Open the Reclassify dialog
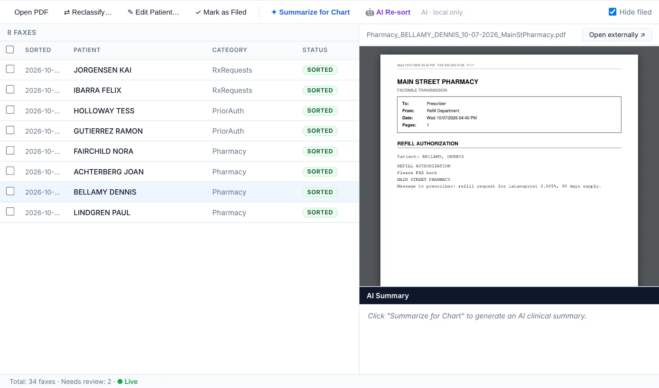This screenshot has height=388, width=659. click(88, 12)
